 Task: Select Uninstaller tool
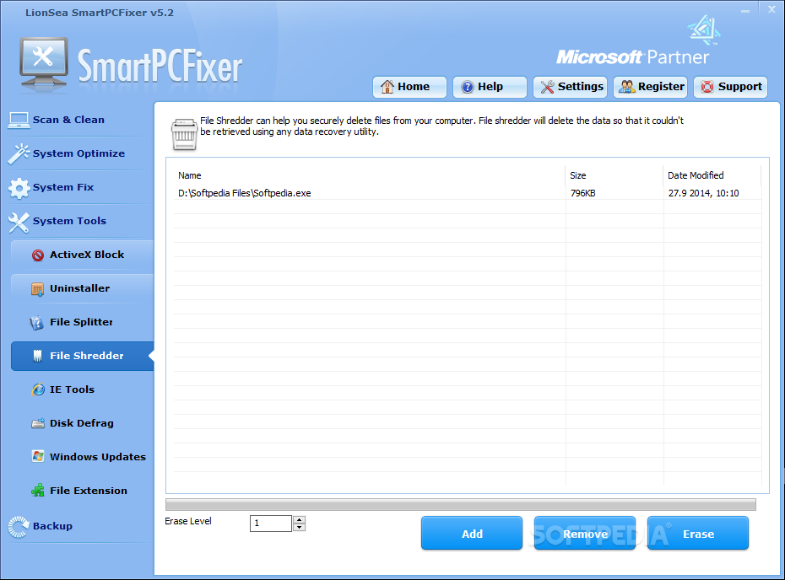(x=82, y=288)
